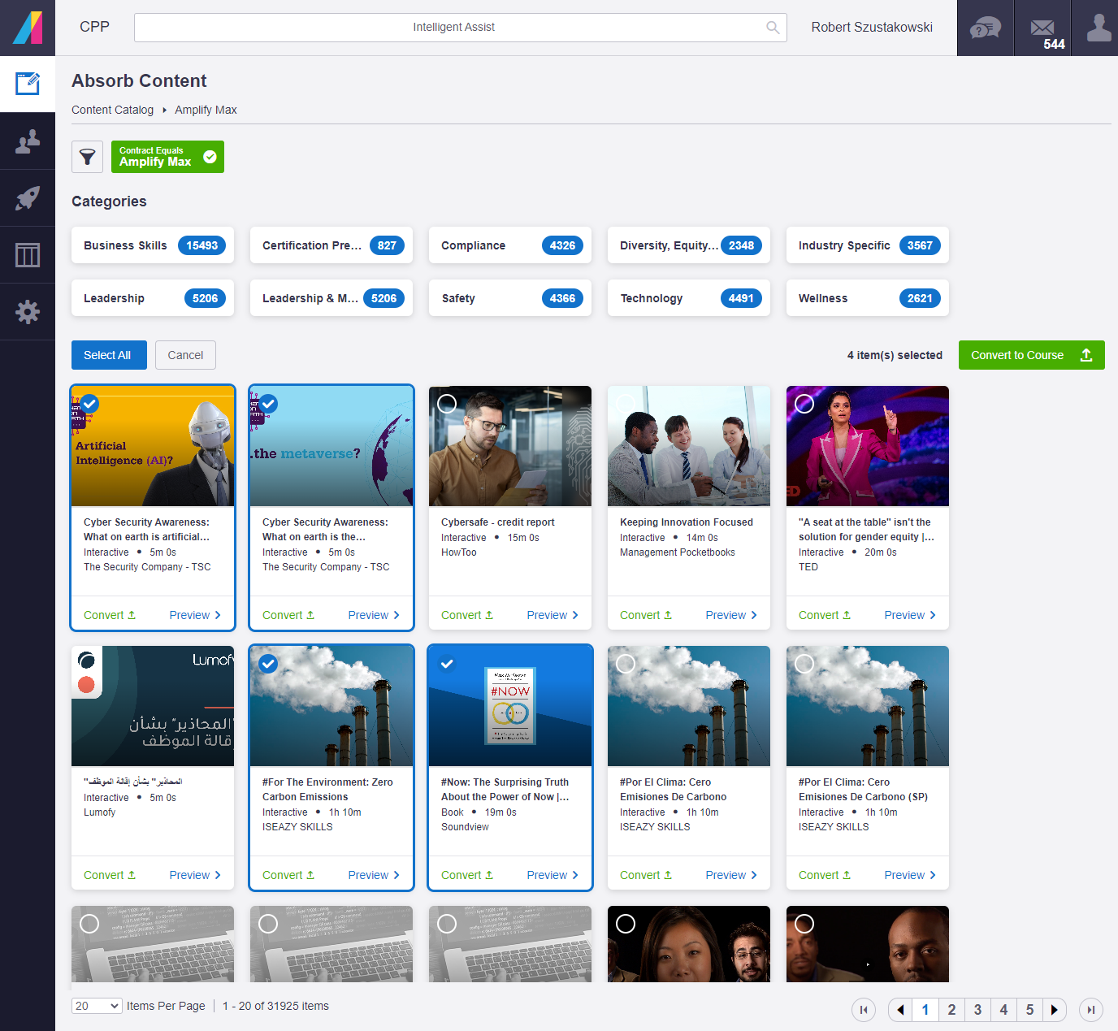Deselect the Artificial Intelligence course card
Screen dimensions: 1118x1031
(x=89, y=404)
